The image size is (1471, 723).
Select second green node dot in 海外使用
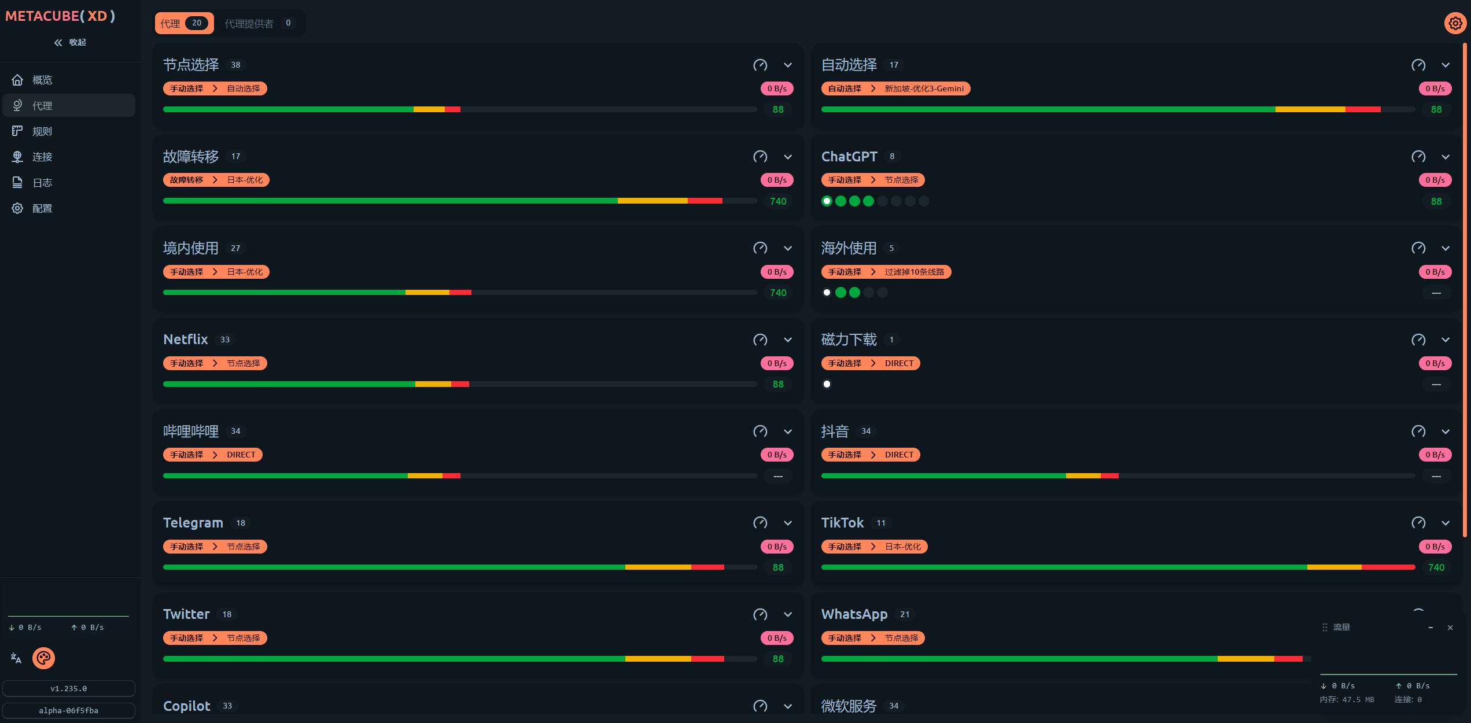point(854,293)
